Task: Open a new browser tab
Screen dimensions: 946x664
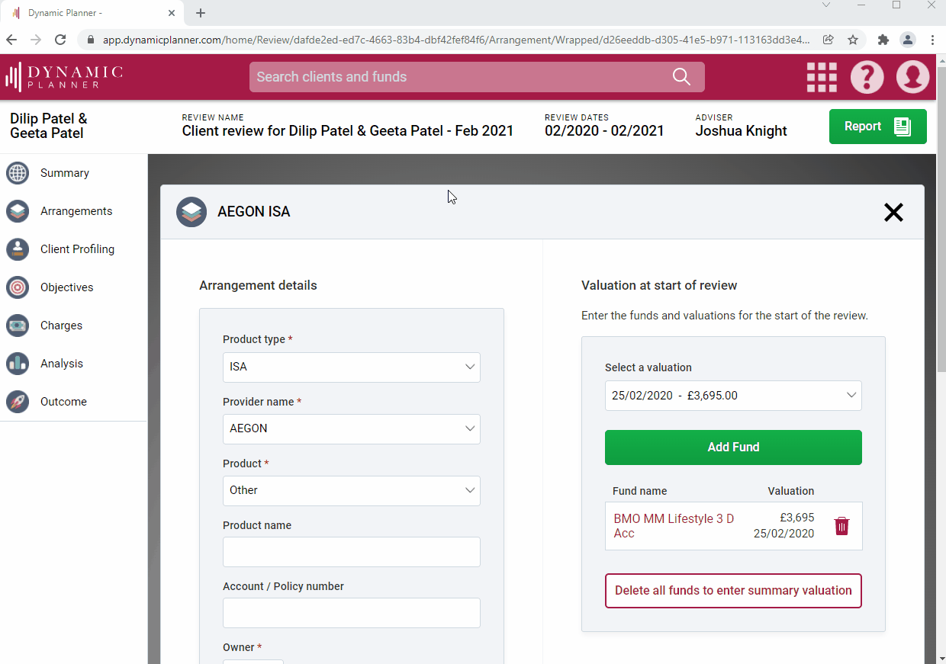Action: (x=201, y=13)
